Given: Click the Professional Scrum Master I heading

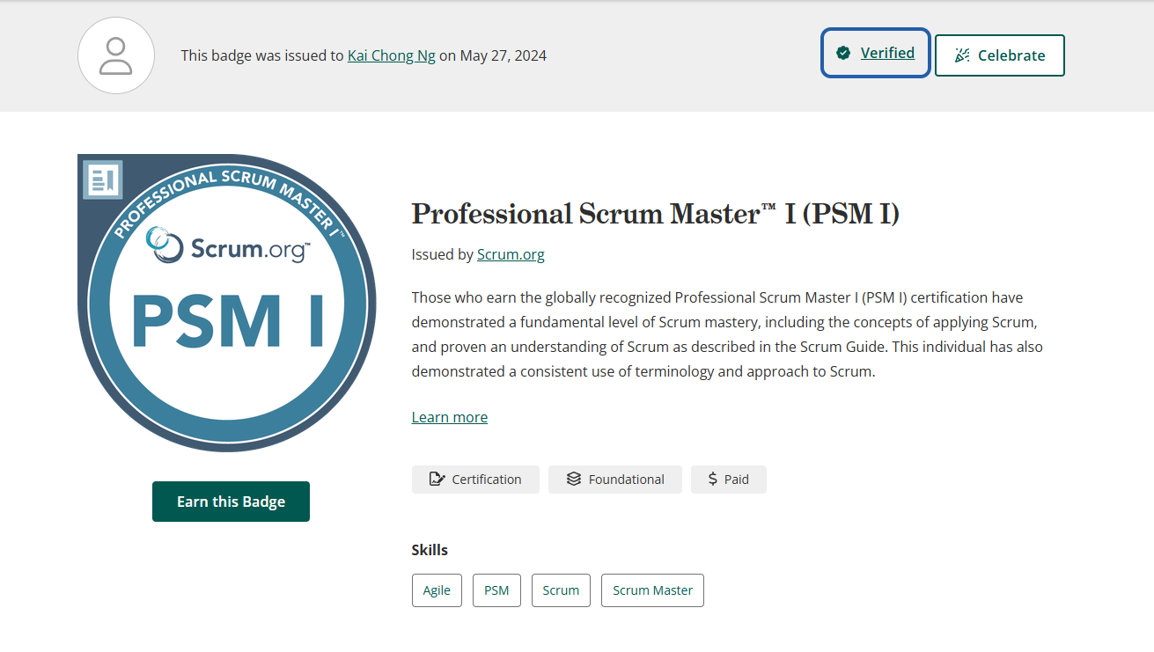Looking at the screenshot, I should (x=656, y=214).
